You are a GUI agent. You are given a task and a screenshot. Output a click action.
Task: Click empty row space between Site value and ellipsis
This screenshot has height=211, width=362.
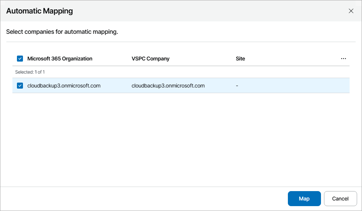[294, 86]
